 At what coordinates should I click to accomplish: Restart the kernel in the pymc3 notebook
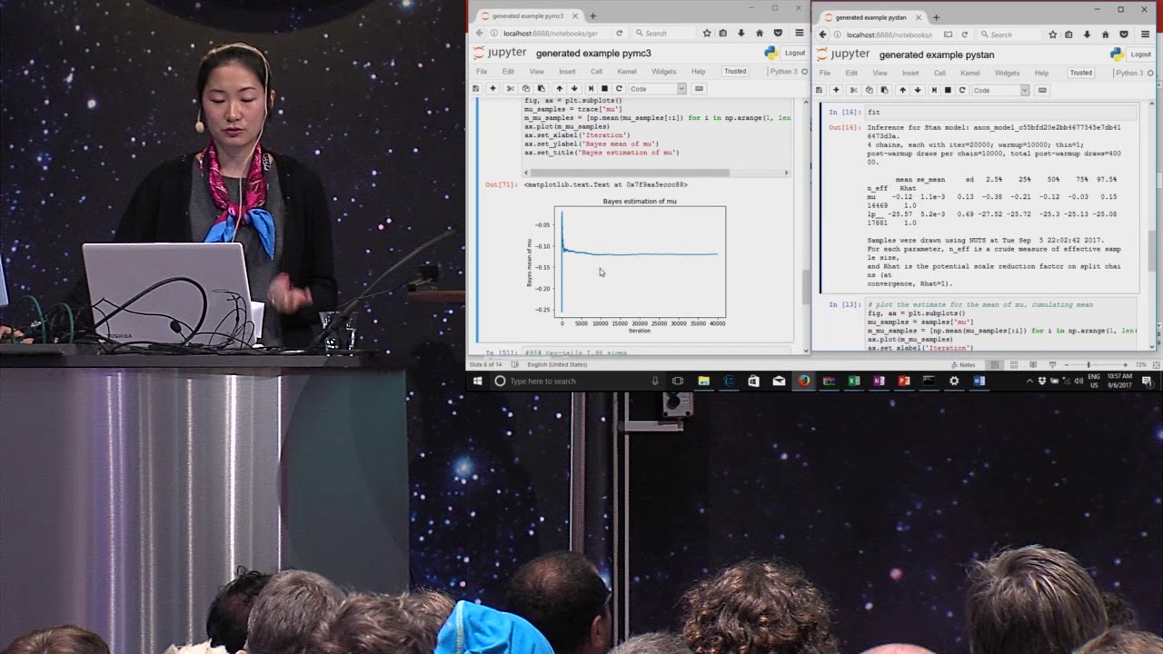point(619,89)
